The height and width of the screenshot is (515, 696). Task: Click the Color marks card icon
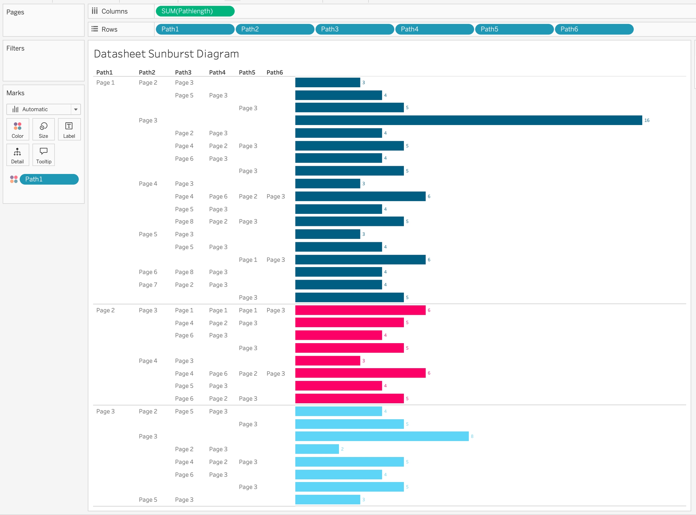[x=18, y=129]
